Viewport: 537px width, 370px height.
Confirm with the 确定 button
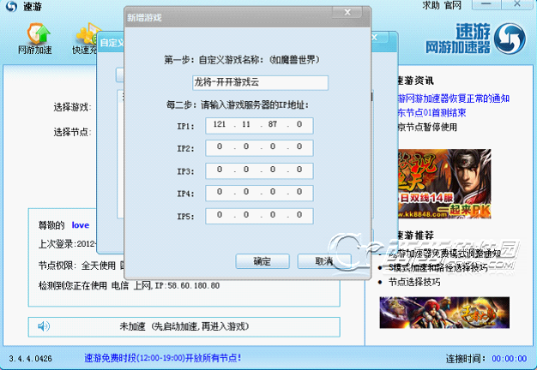(262, 261)
